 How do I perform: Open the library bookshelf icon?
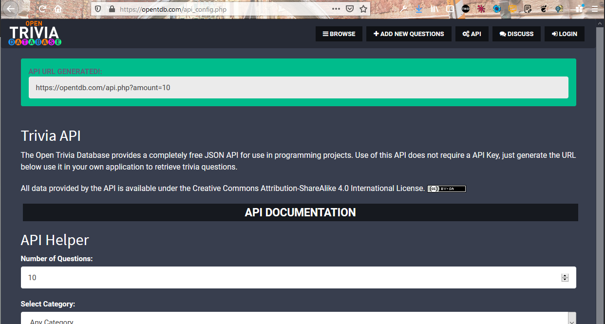[435, 9]
